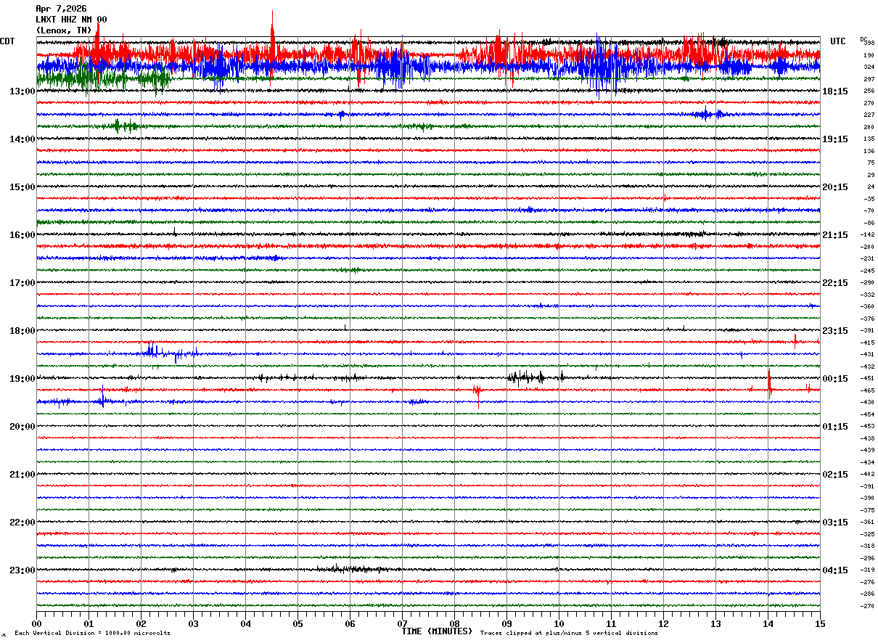Image resolution: width=878 pixels, height=643 pixels.
Task: Click the "TIME (MINUTES)" axis title
Action: click(x=437, y=631)
